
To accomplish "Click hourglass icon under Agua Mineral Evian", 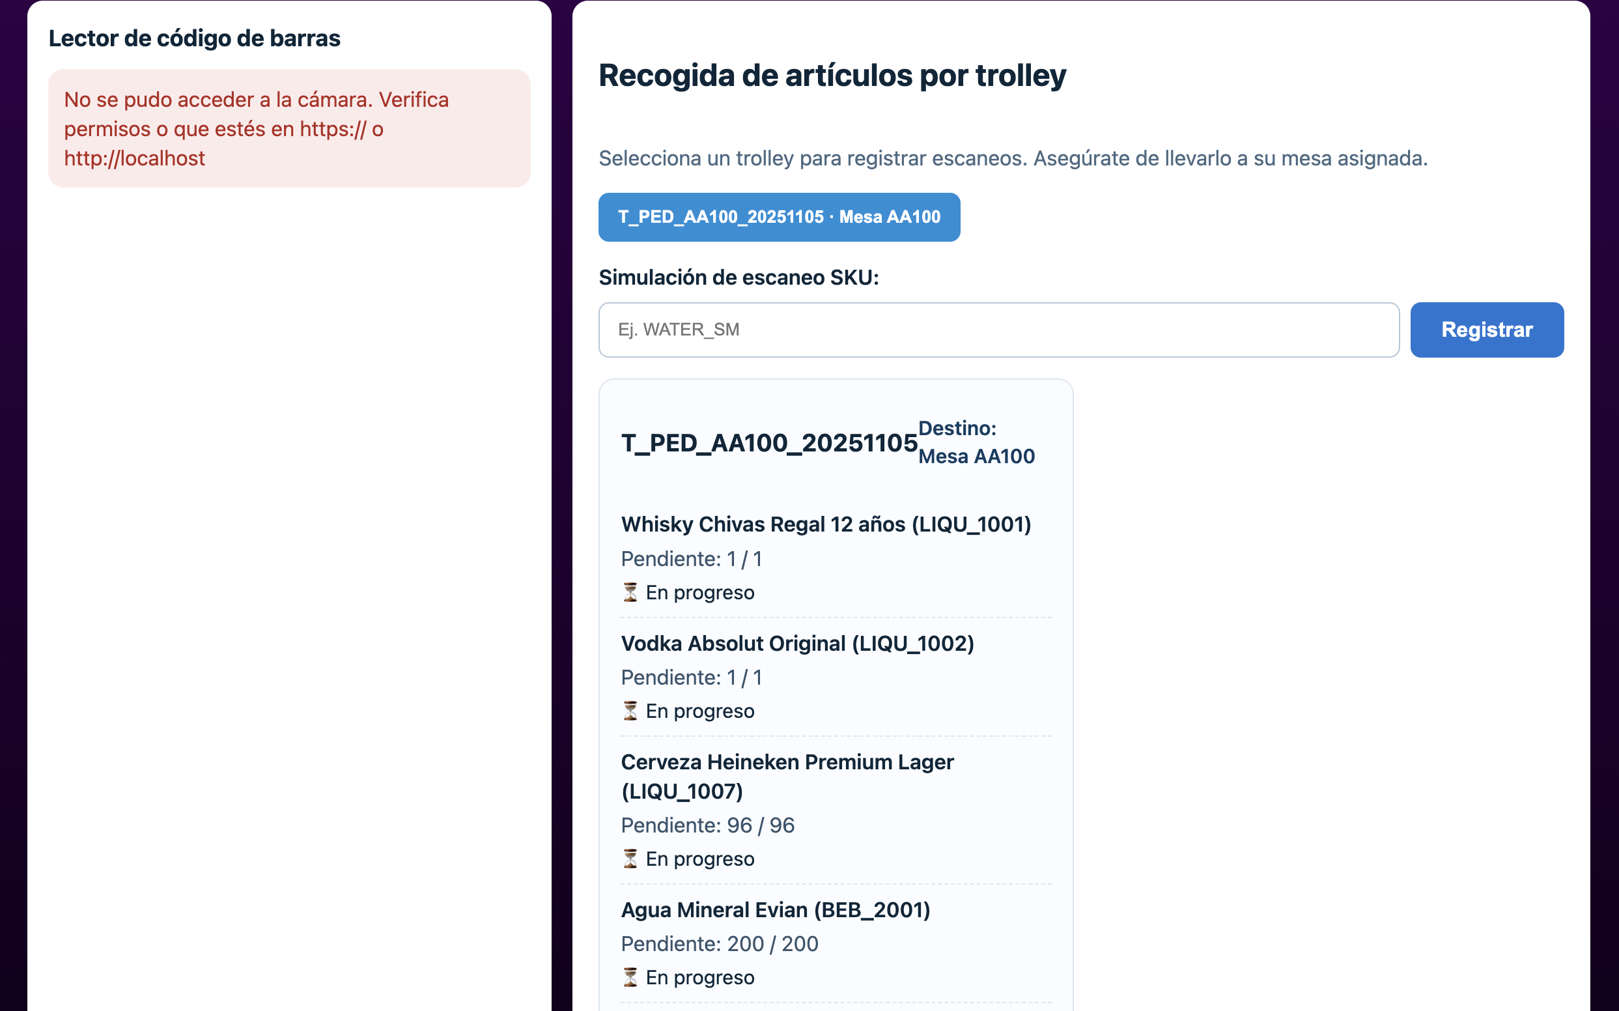I will 630,977.
